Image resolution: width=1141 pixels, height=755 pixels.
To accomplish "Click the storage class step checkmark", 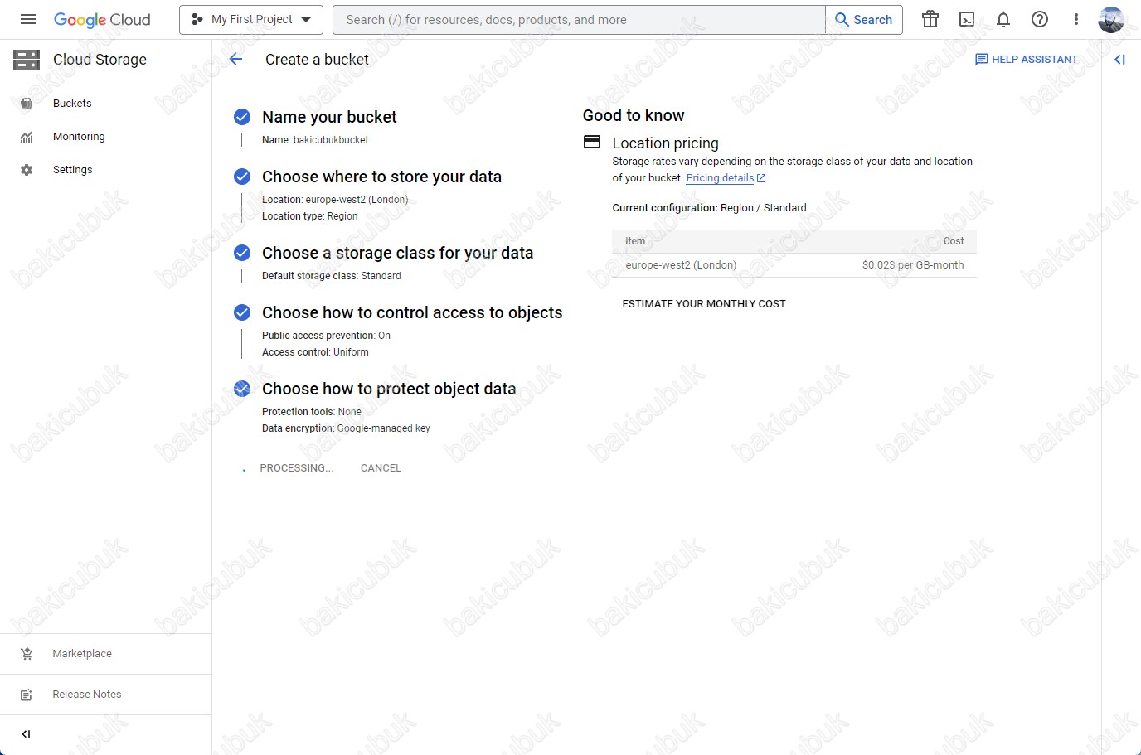I will click(x=242, y=253).
